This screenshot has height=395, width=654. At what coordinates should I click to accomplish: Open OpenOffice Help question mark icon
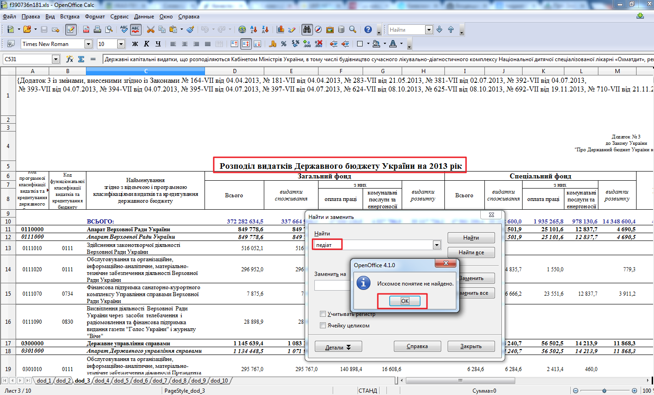pyautogui.click(x=368, y=29)
